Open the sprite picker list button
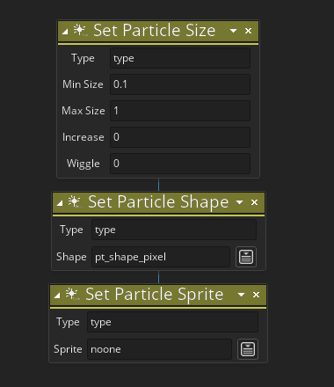The width and height of the screenshot is (334, 387). point(248,349)
